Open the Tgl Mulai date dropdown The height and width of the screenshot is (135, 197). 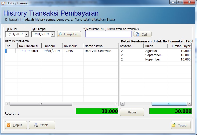click(27, 34)
